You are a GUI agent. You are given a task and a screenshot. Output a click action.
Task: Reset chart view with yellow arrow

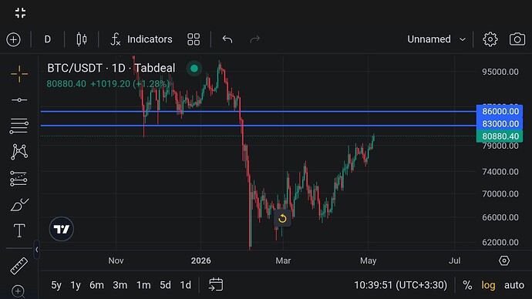click(x=282, y=219)
